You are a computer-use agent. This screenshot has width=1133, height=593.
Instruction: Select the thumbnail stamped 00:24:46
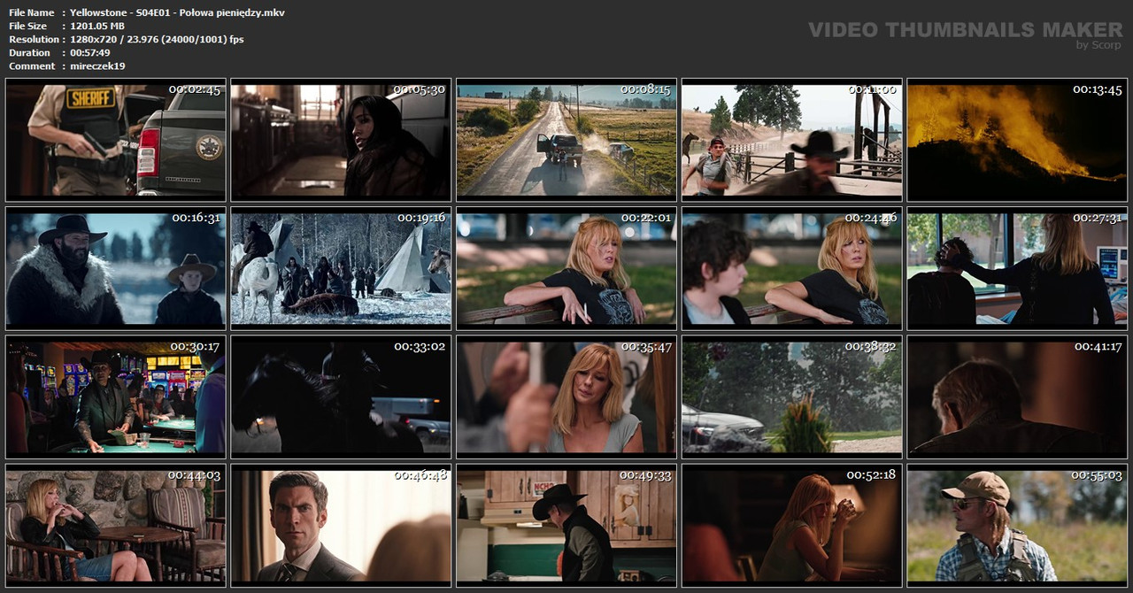pyautogui.click(x=791, y=268)
